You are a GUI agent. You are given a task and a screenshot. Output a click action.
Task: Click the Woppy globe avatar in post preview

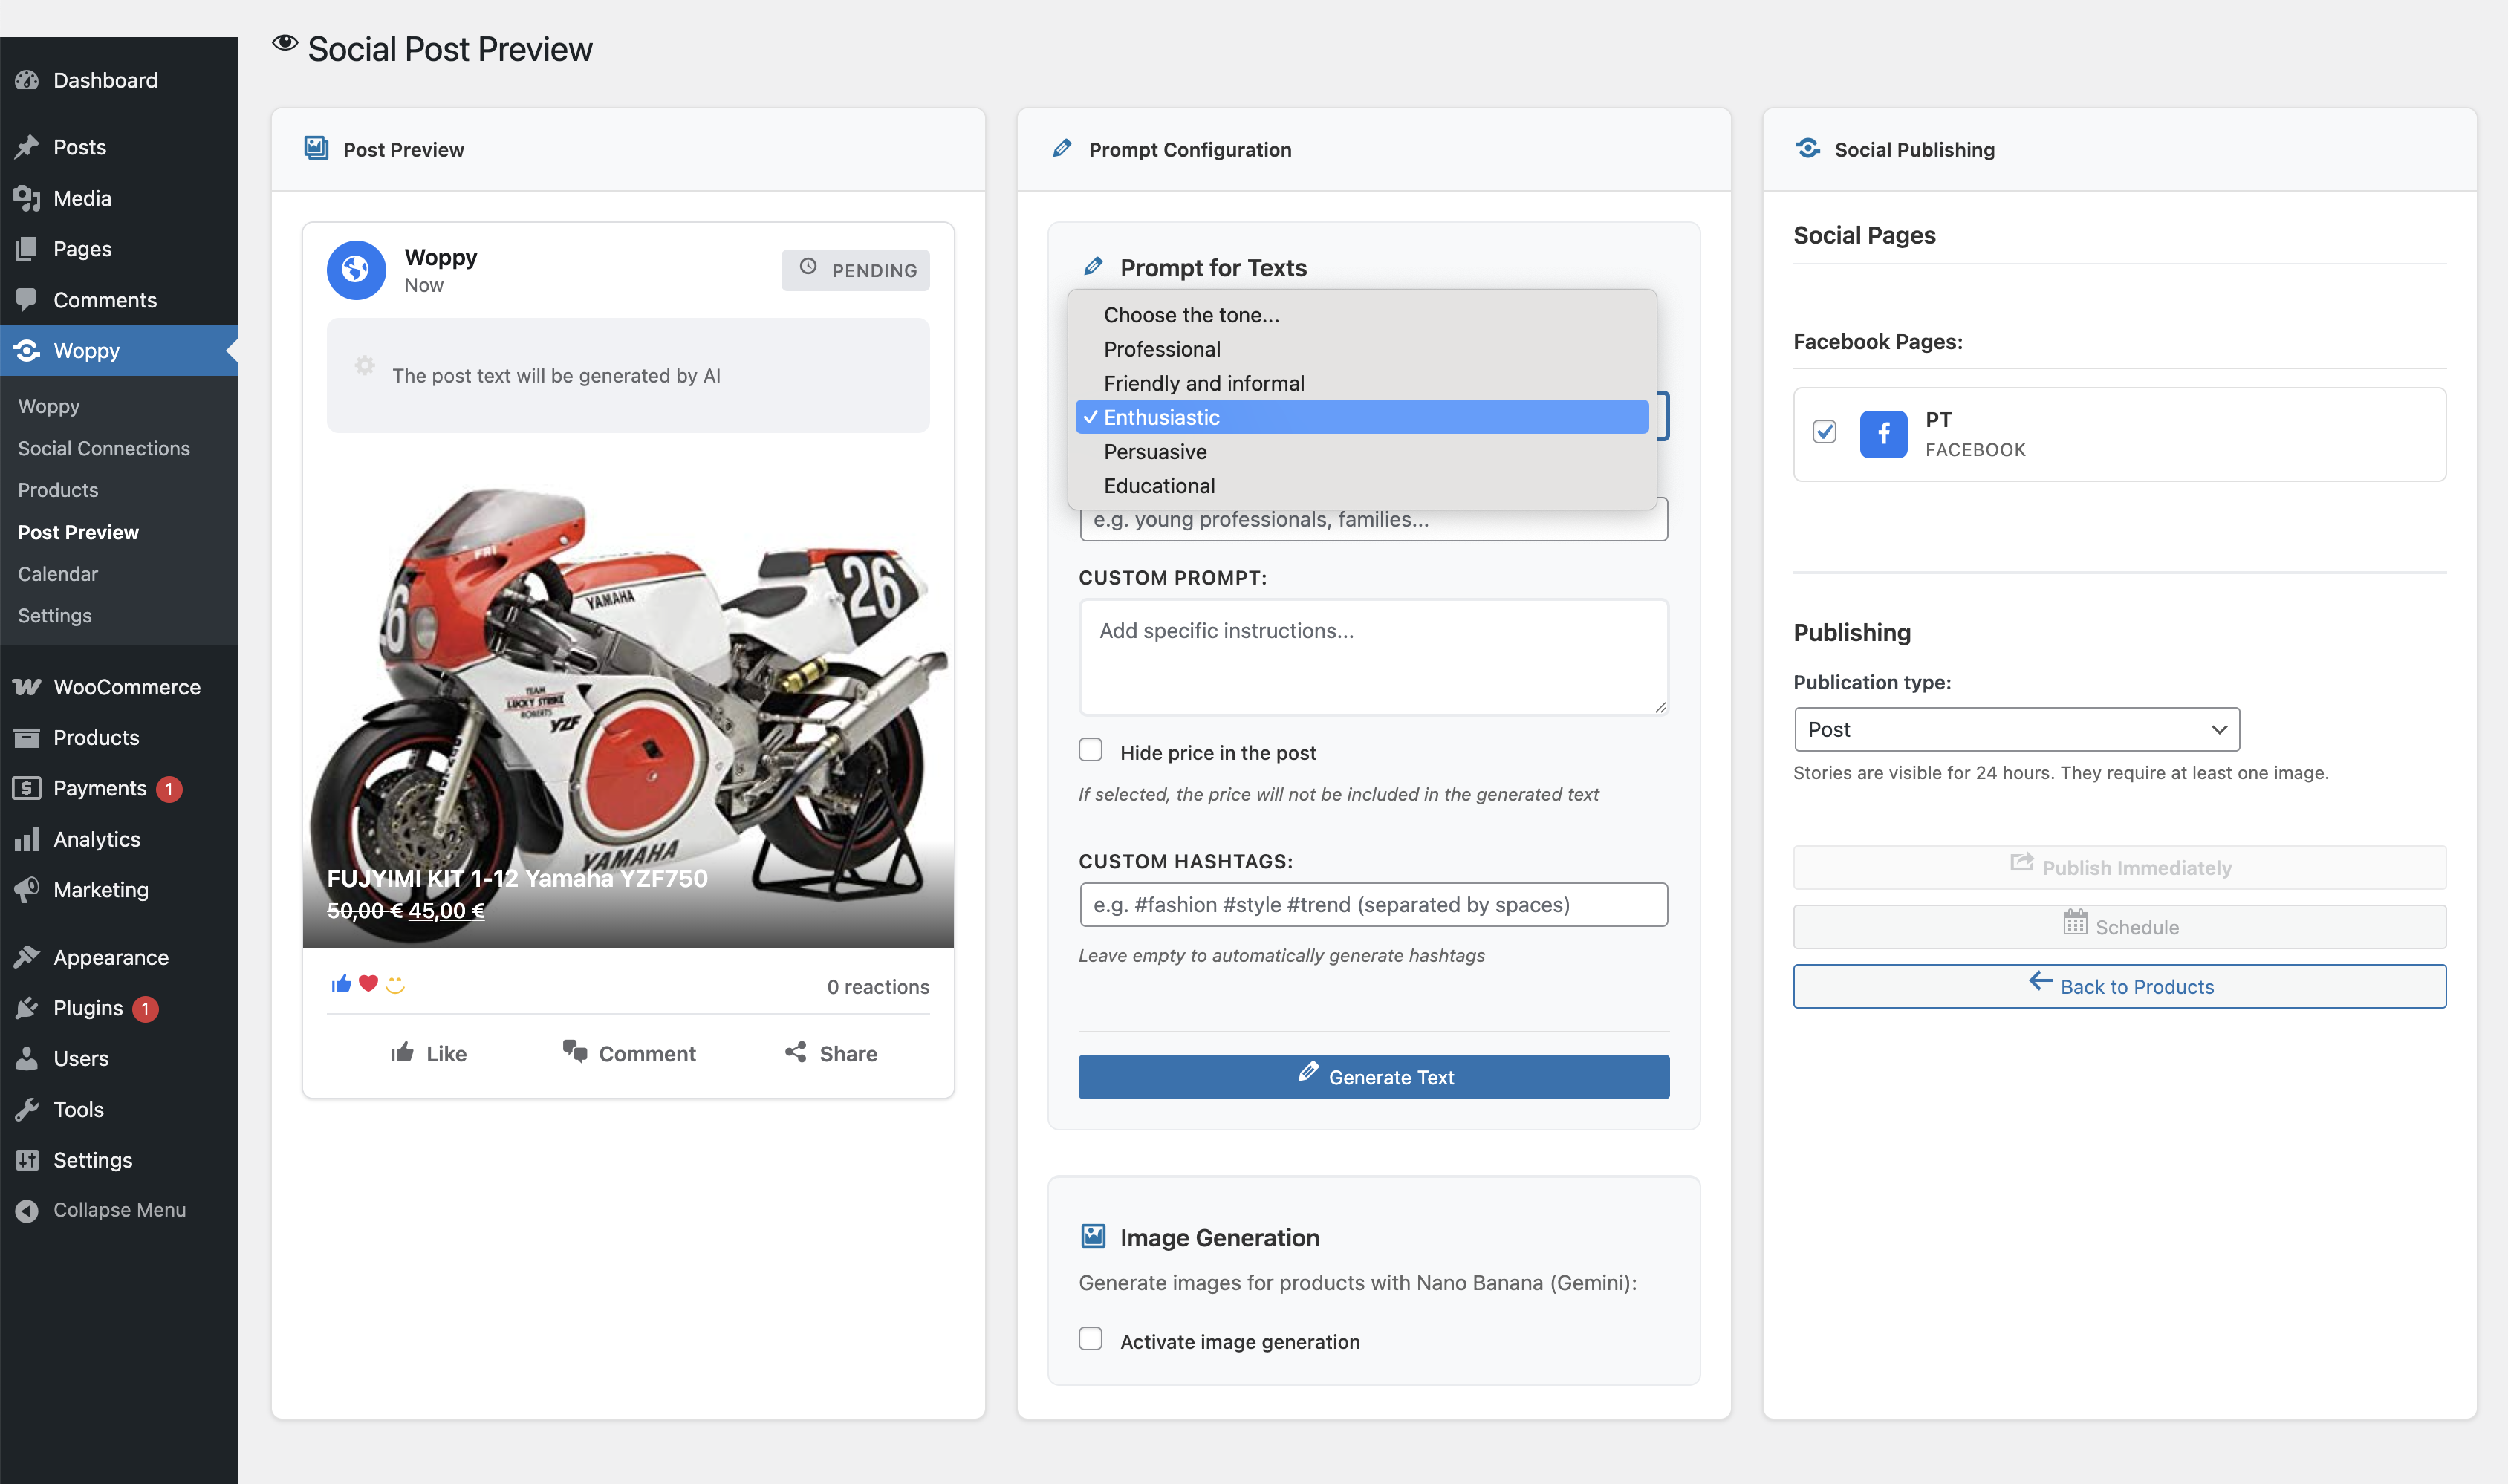coord(356,270)
